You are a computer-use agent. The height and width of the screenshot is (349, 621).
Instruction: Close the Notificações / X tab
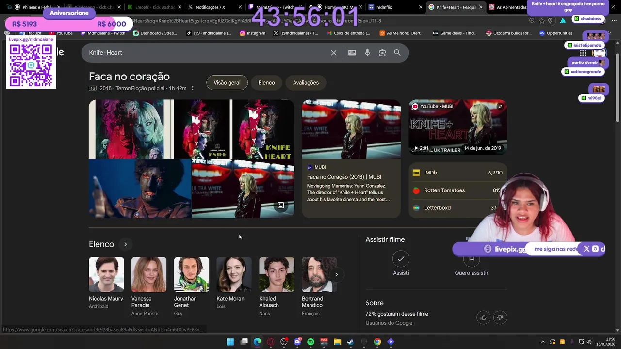[x=240, y=7]
